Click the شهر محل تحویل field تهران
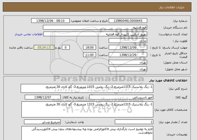This screenshot has height=140, width=197. (x=128, y=69)
